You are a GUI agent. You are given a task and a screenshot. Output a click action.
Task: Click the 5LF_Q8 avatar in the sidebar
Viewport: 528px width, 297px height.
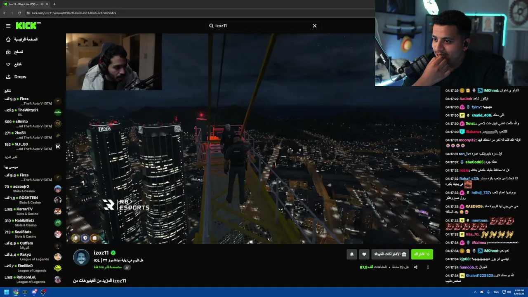pyautogui.click(x=58, y=146)
